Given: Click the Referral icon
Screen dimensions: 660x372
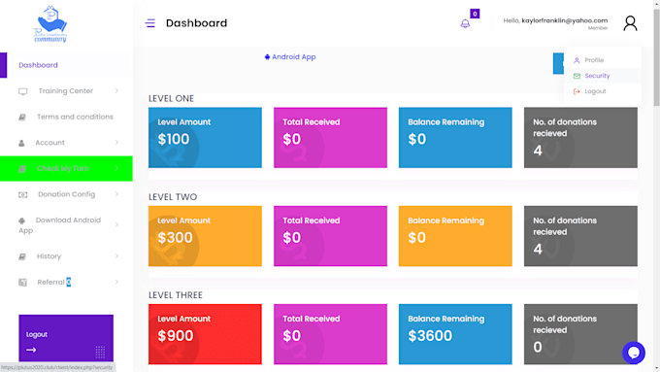Looking at the screenshot, I should click(x=22, y=283).
